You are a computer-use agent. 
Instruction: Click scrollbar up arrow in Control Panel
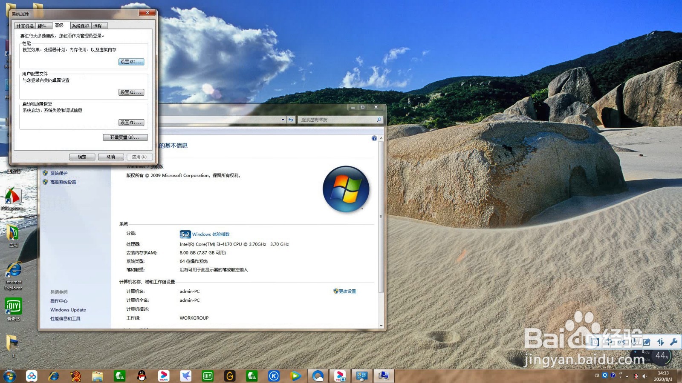381,138
